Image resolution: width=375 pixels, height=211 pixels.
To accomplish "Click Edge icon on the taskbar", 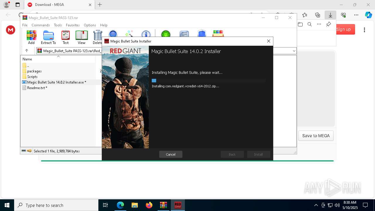I will (x=120, y=205).
